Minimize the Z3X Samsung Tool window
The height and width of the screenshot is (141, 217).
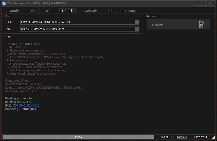coord(197,3)
